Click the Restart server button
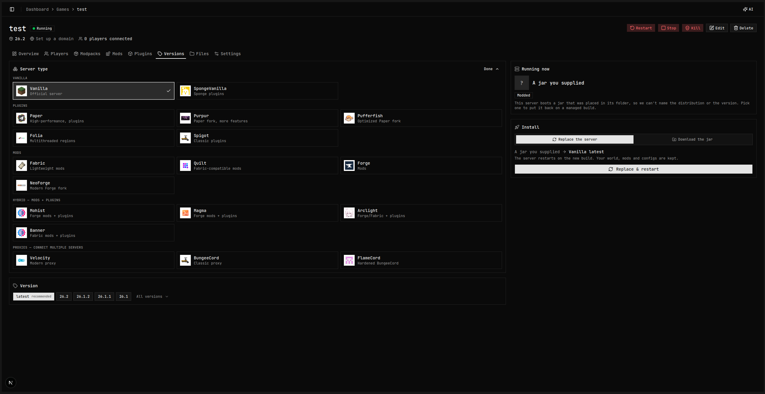Screen dimensions: 765x394 pos(641,28)
